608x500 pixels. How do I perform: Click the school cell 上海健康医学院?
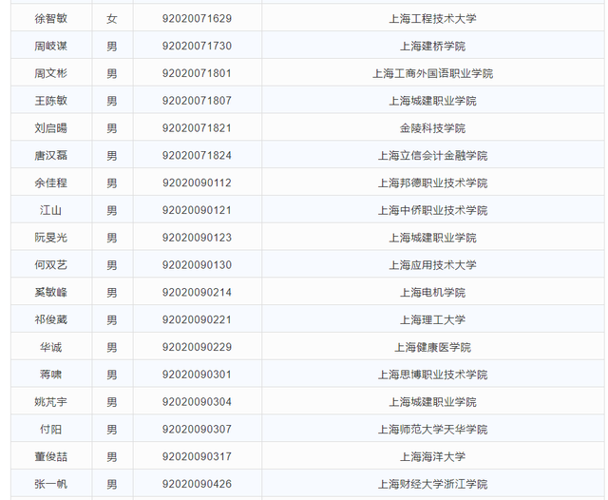coord(433,347)
